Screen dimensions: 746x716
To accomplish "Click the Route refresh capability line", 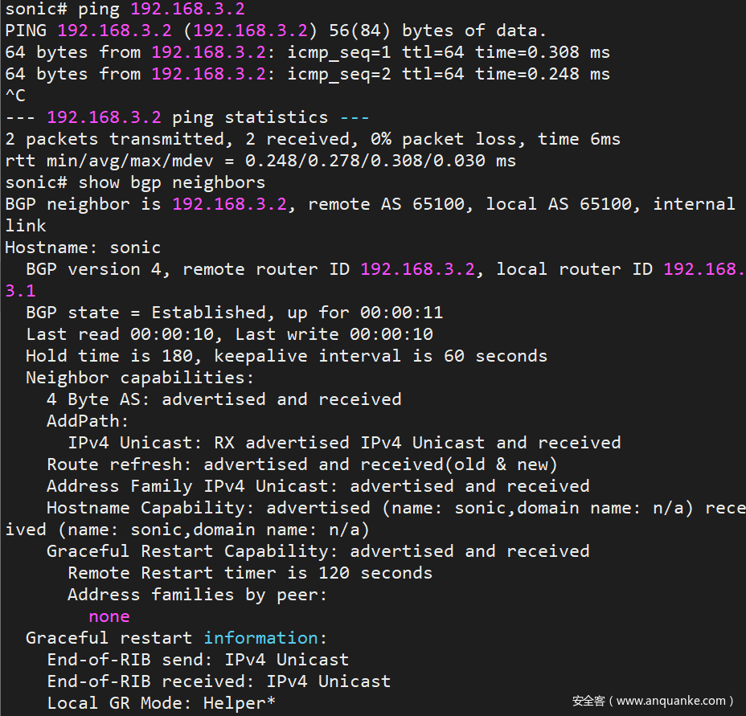I will click(x=301, y=464).
